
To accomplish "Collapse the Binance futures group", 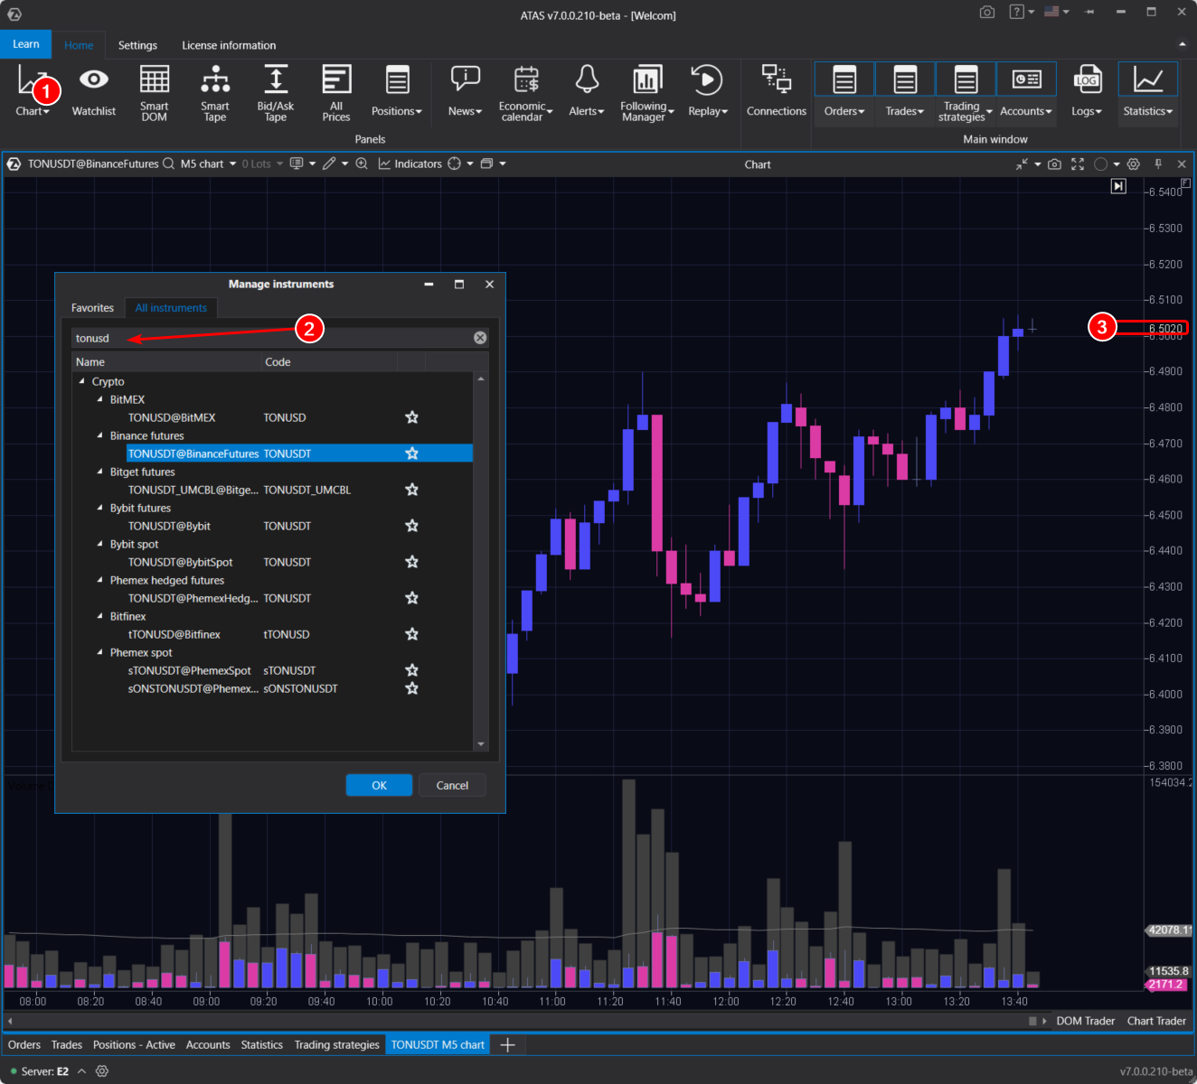I will click(100, 435).
